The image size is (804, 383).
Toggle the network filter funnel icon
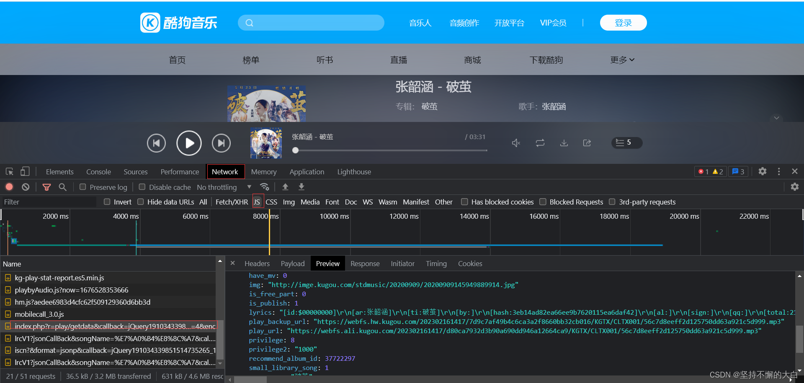[x=46, y=187]
